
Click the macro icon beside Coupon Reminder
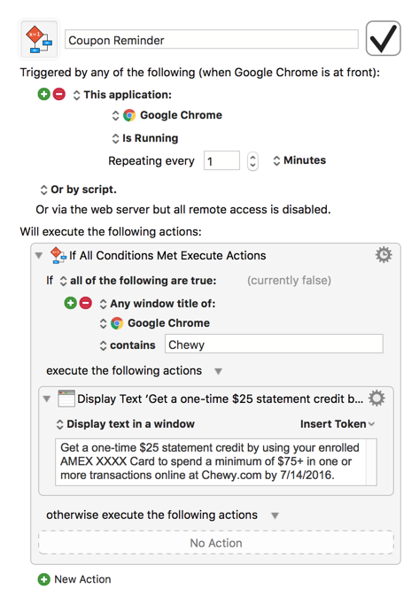click(x=39, y=39)
